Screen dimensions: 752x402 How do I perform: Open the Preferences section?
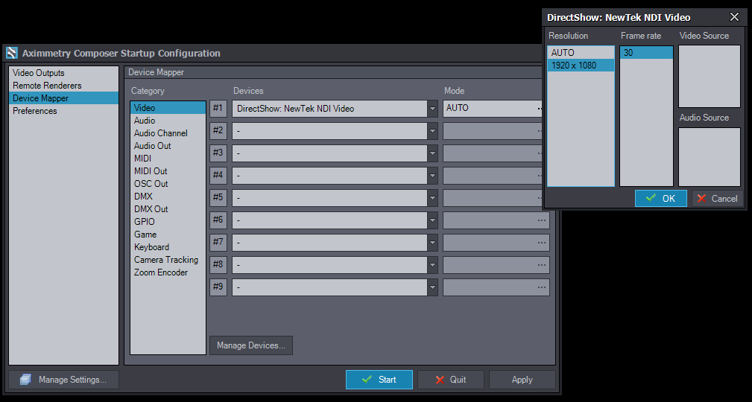coord(35,111)
